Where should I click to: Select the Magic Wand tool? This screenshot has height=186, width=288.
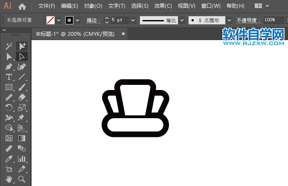[9, 46]
